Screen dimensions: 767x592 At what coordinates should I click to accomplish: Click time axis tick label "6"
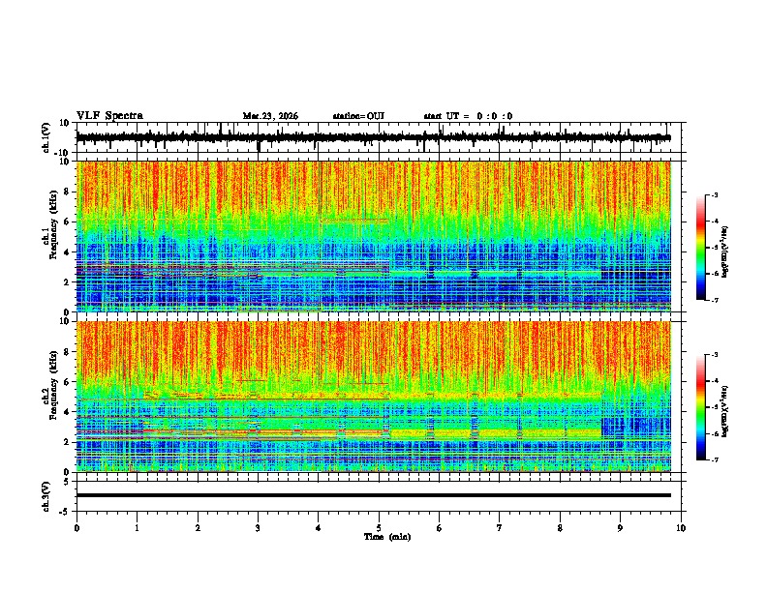440,528
